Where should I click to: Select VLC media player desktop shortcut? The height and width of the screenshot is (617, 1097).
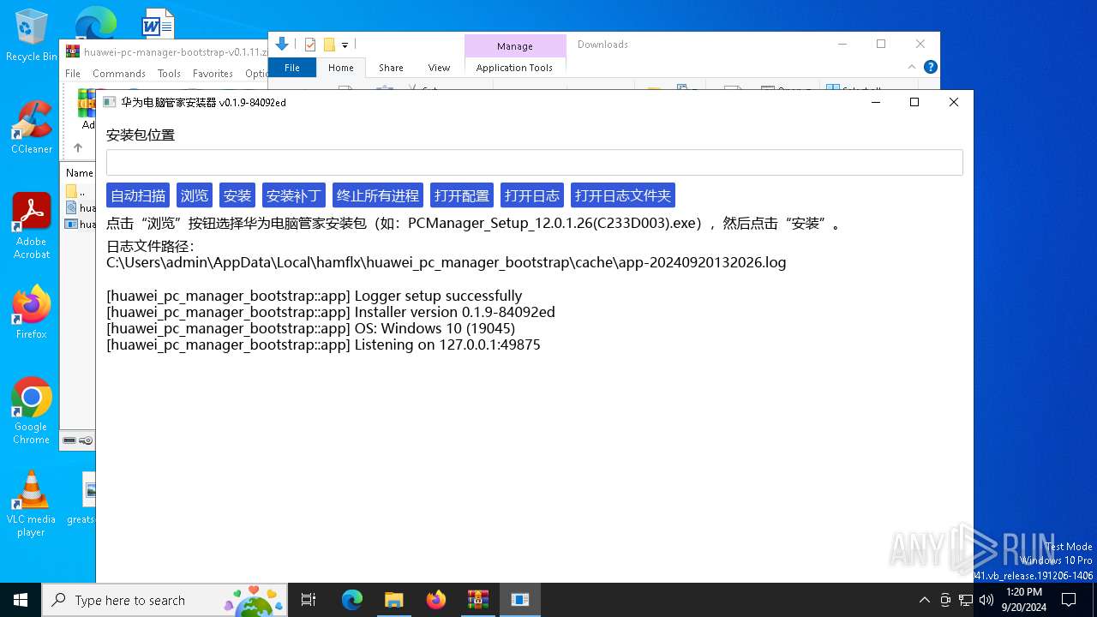tap(32, 504)
